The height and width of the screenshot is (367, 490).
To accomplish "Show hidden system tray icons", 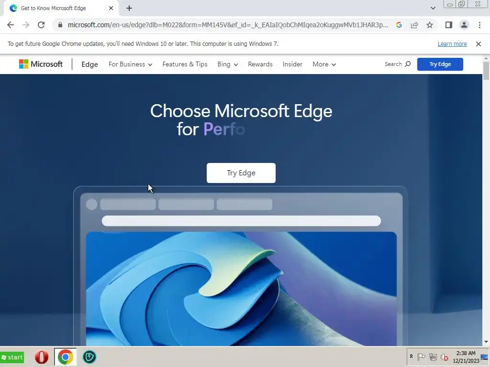I will 411,356.
